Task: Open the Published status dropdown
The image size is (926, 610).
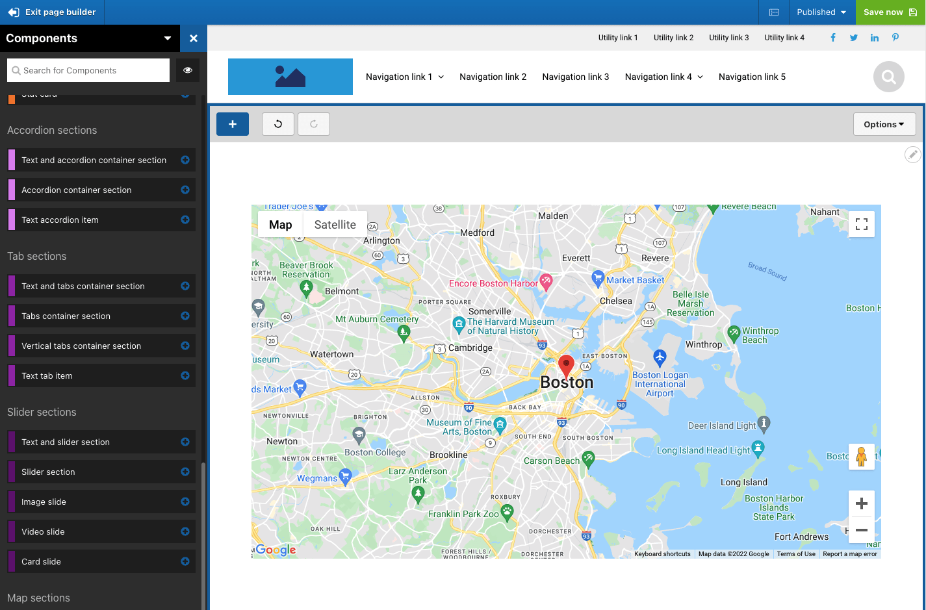Action: (x=821, y=12)
